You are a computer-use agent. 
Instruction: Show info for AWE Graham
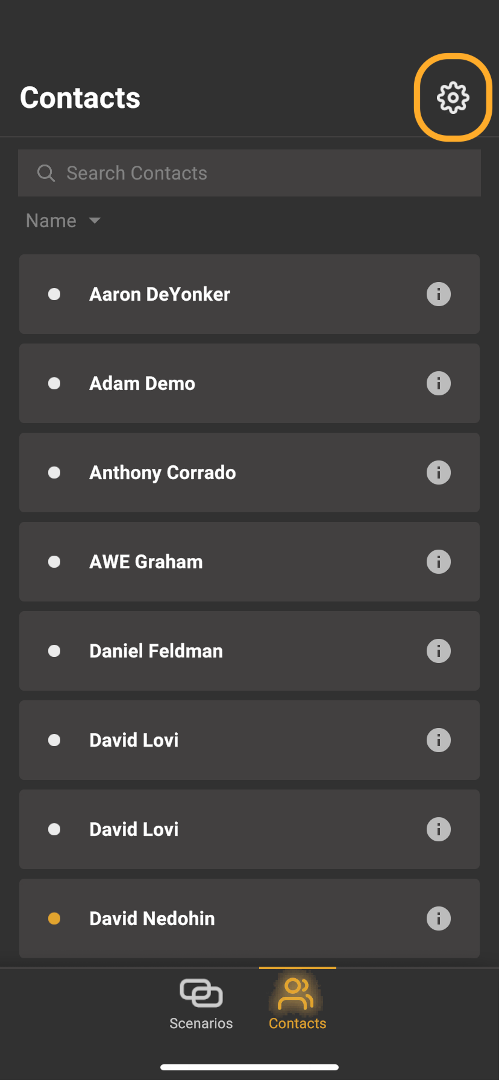pos(439,562)
